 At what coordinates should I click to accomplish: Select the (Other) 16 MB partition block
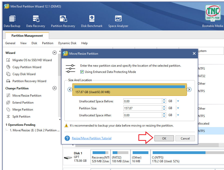point(140,157)
